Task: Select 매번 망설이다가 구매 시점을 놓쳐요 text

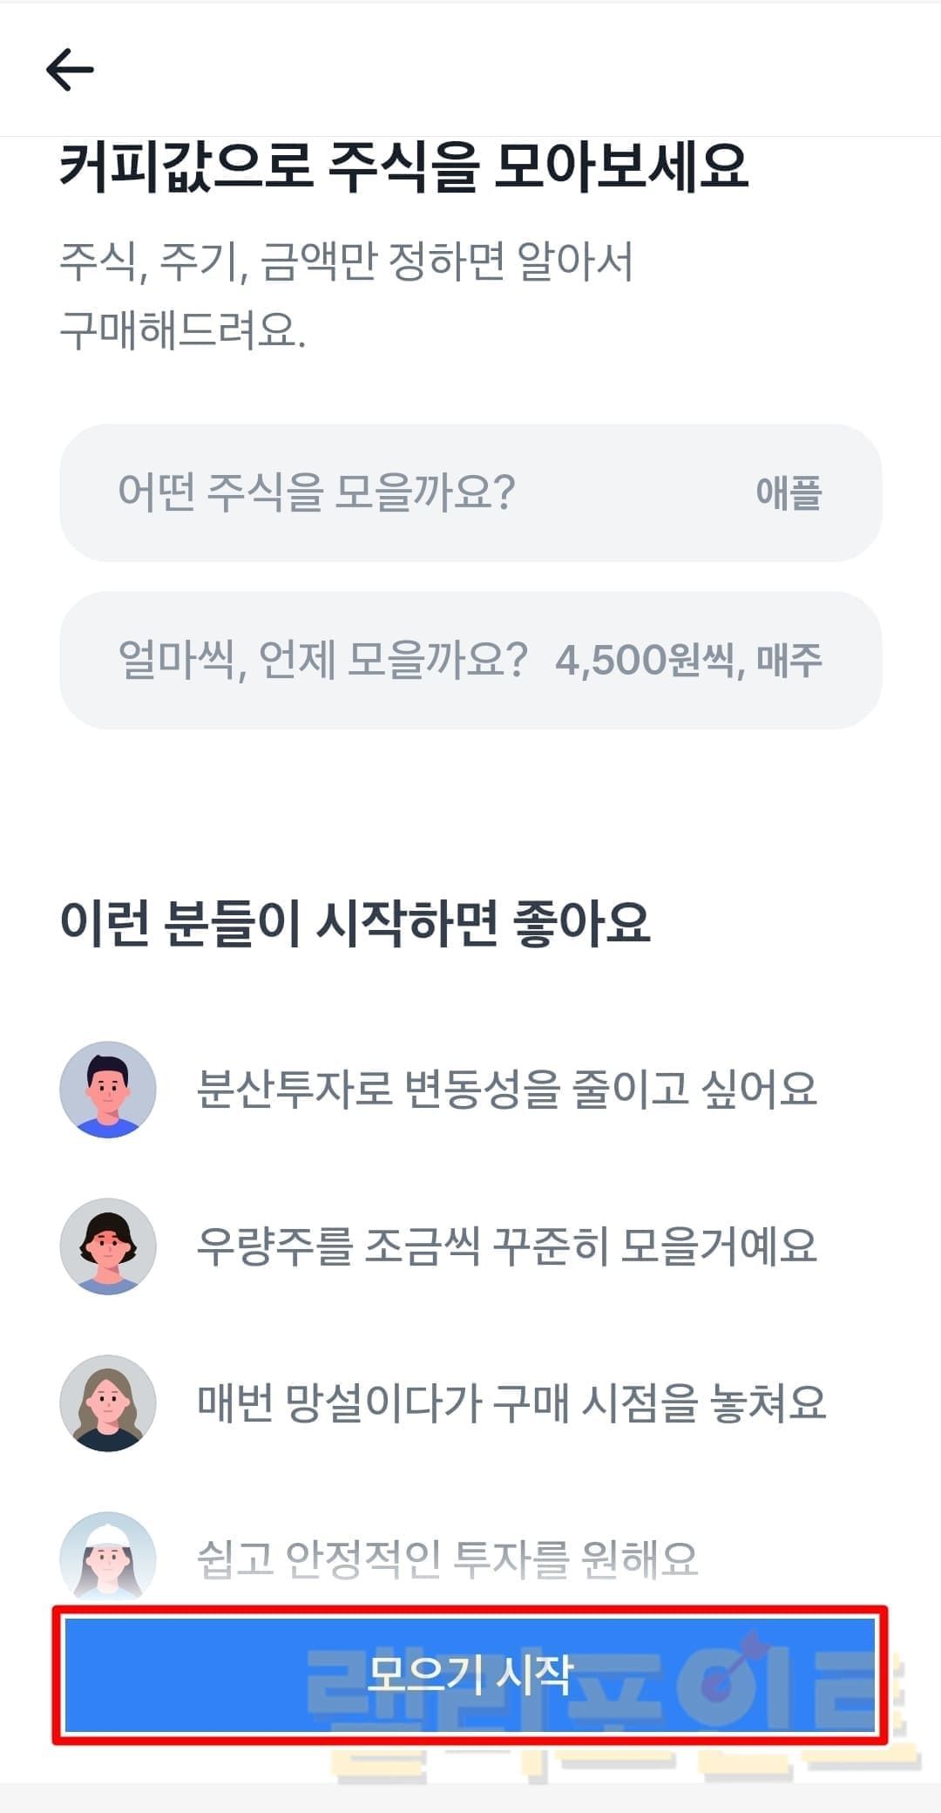Action: (x=511, y=1402)
